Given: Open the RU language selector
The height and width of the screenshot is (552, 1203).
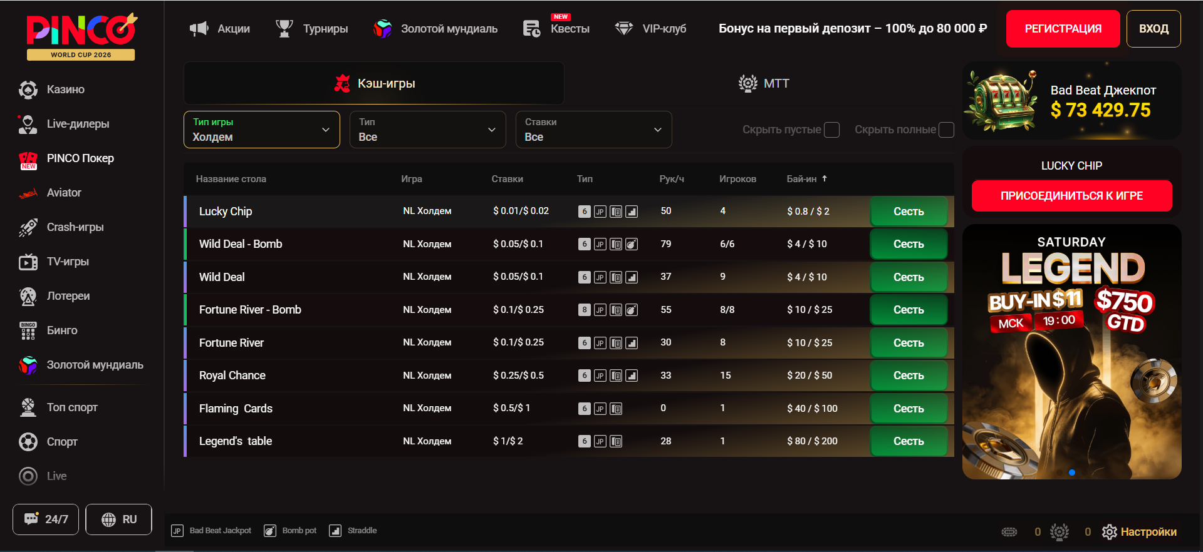Looking at the screenshot, I should 119,519.
